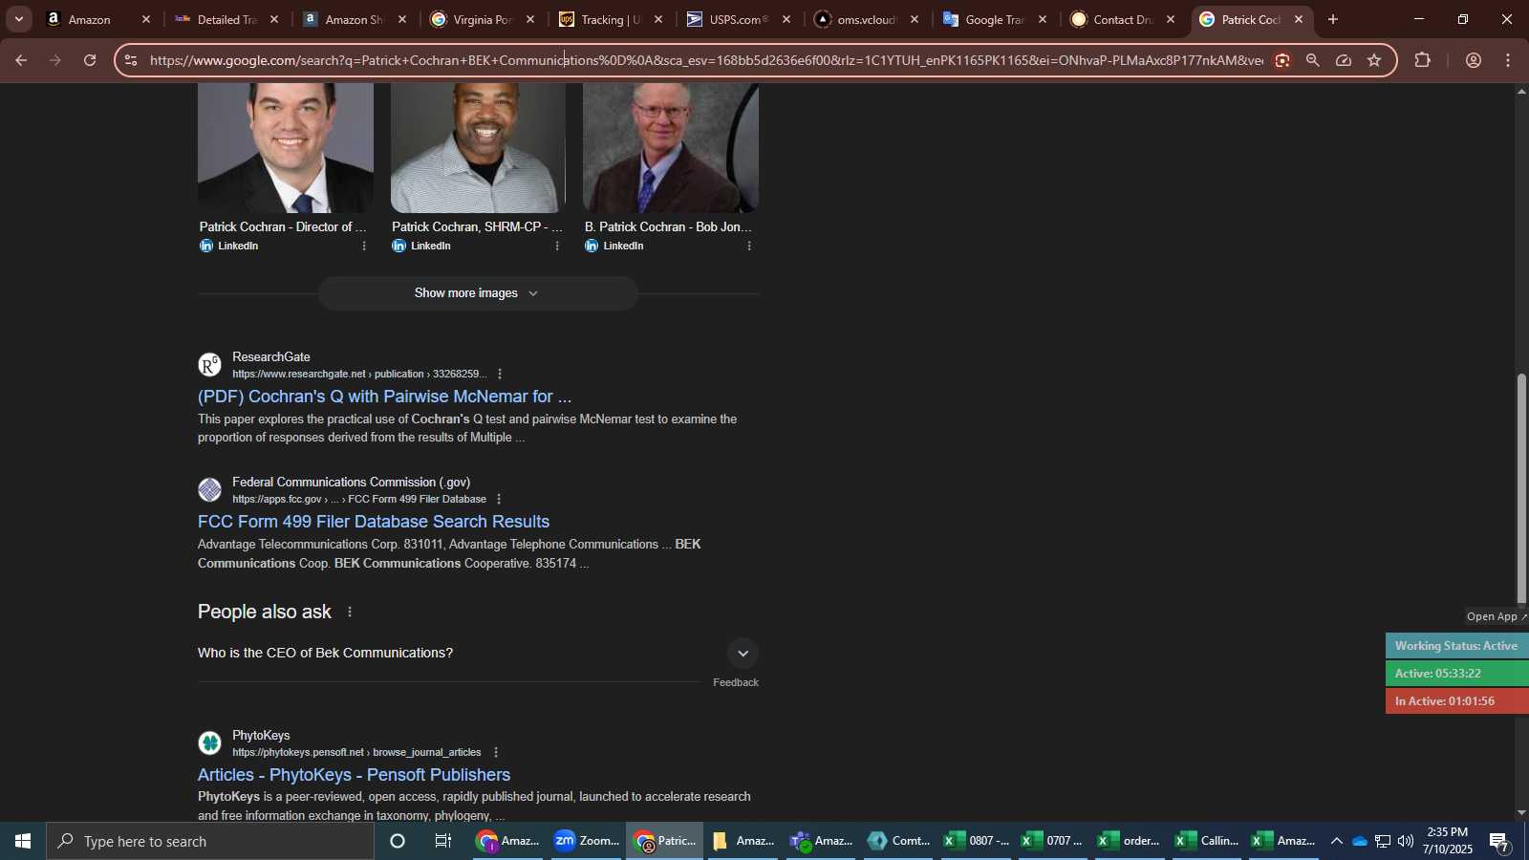Click Google Lens search icon in address bar
Image resolution: width=1529 pixels, height=860 pixels.
coord(1282,60)
